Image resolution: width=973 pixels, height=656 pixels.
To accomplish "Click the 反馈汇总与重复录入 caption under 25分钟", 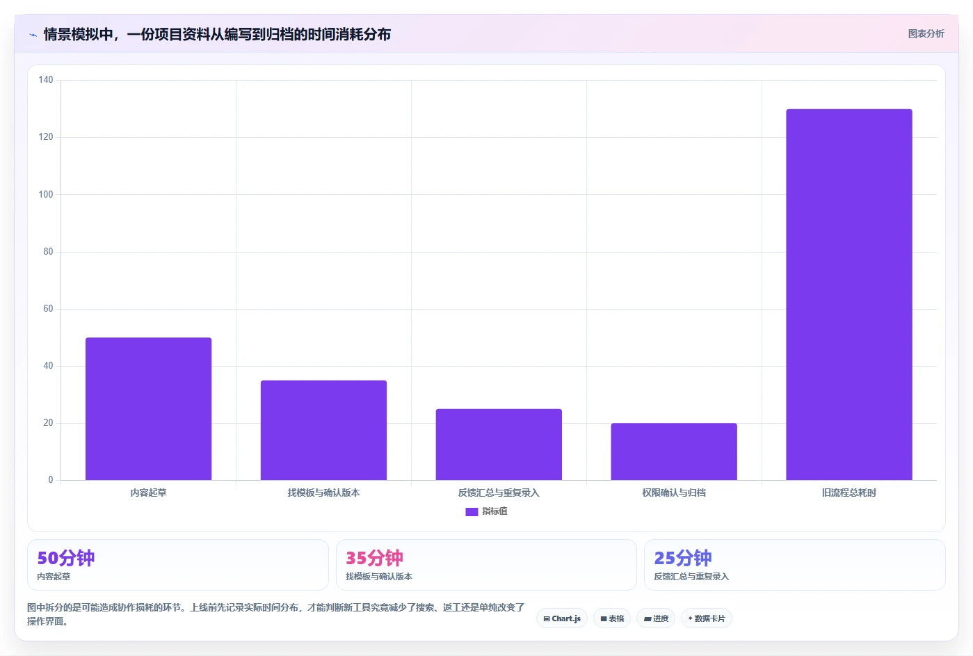I will pos(691,577).
